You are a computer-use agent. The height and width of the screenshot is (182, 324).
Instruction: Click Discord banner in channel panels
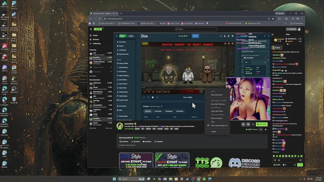pos(244,162)
